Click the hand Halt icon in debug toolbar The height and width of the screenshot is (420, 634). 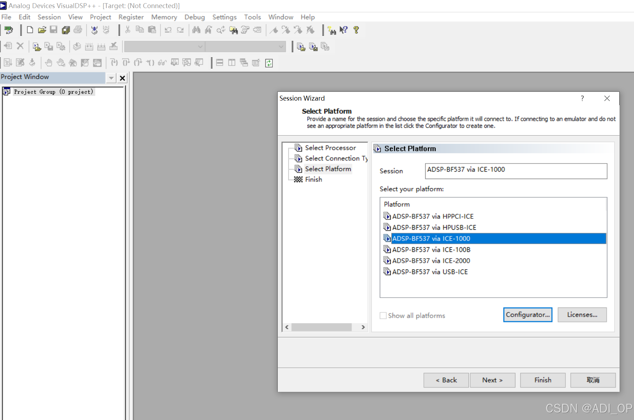tap(49, 63)
